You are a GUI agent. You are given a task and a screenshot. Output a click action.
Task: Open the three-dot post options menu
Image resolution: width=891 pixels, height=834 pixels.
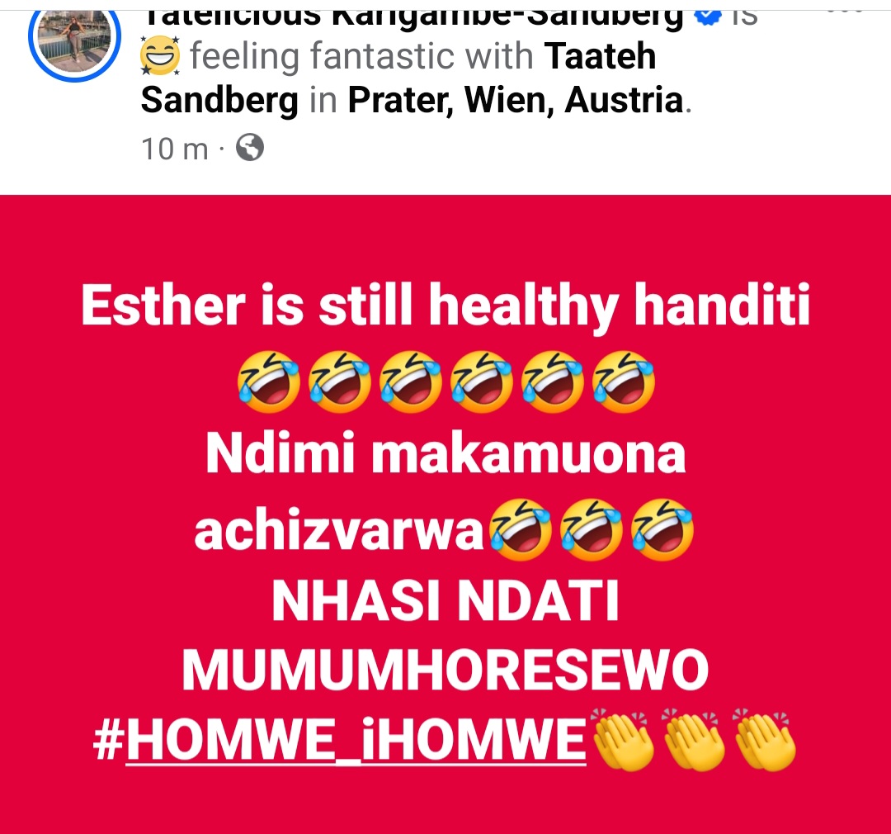coord(845,12)
